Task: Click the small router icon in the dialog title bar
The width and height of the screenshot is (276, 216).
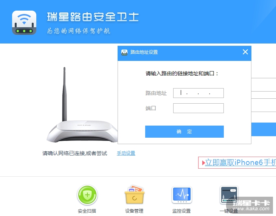Action: tap(124, 52)
